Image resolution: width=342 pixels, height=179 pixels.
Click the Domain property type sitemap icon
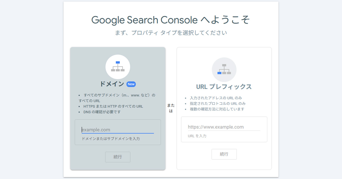coord(118,67)
